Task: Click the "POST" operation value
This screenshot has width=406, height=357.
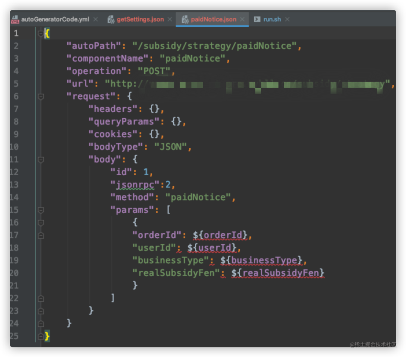Action: point(154,71)
